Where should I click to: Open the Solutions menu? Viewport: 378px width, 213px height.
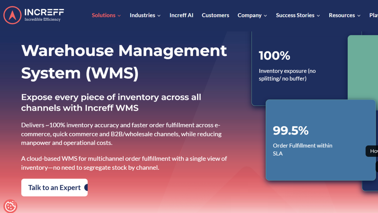click(x=104, y=15)
